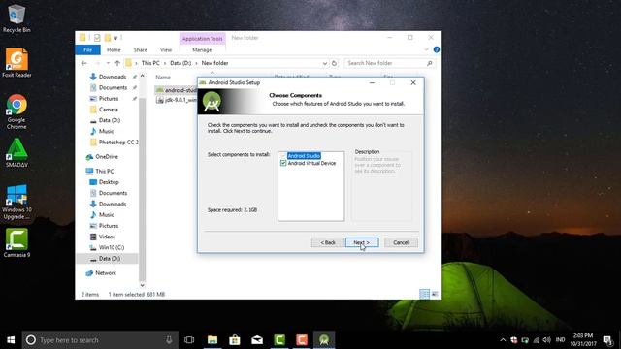Launch Camtasia 9 from the desktop
The width and height of the screenshot is (621, 349).
[16, 243]
